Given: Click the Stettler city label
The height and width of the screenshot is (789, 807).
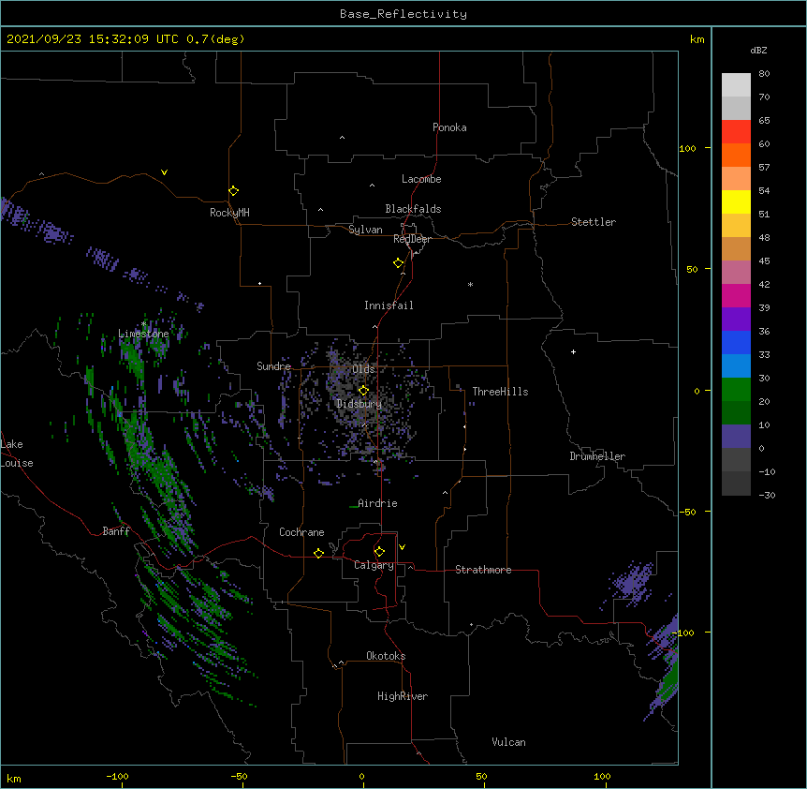Looking at the screenshot, I should [x=594, y=222].
